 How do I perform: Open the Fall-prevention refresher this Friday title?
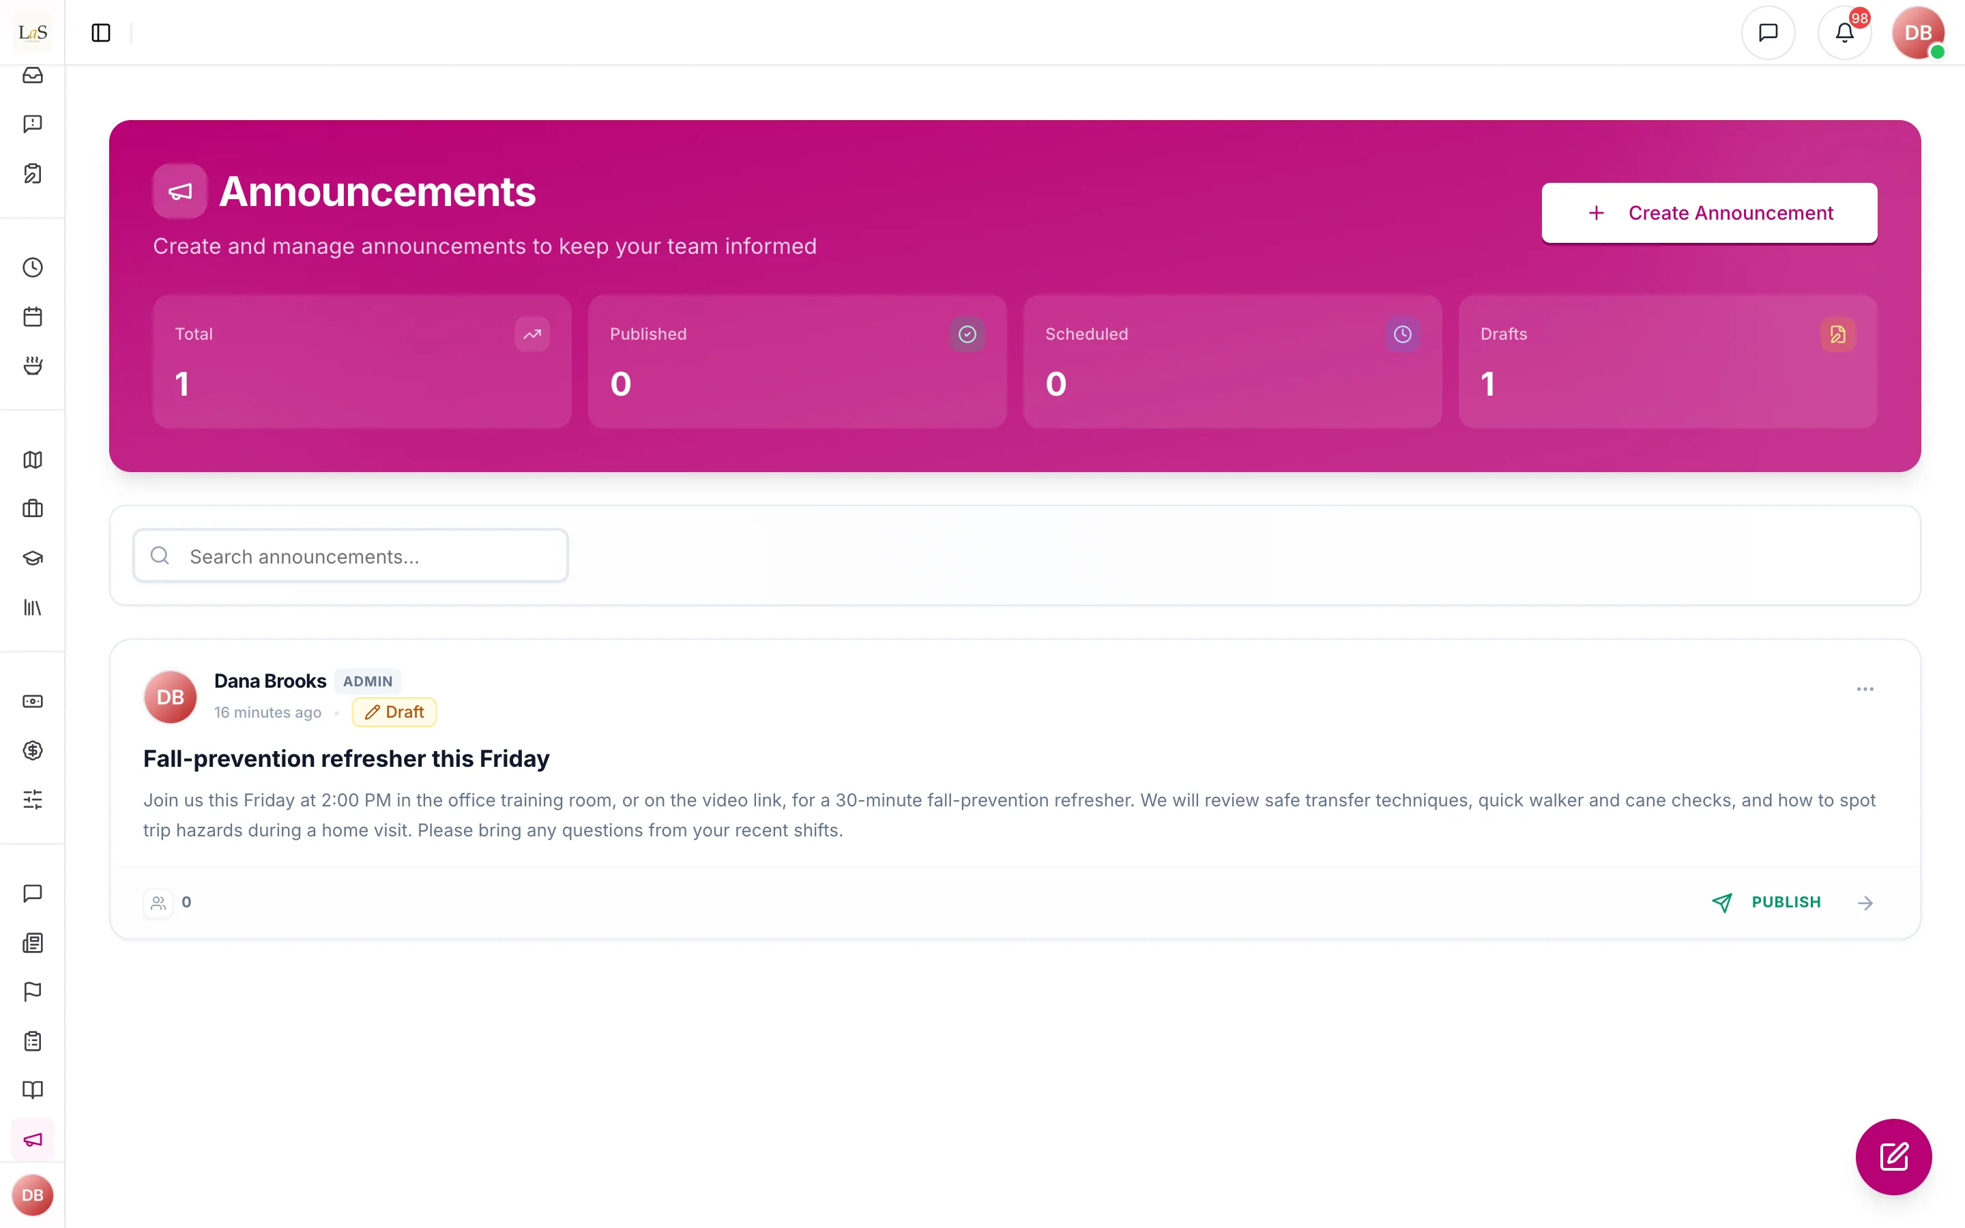[x=346, y=758]
